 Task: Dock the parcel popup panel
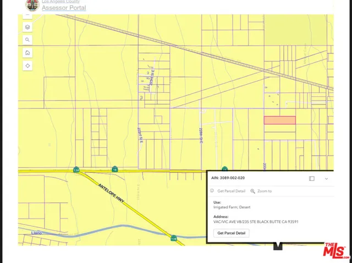(x=312, y=178)
